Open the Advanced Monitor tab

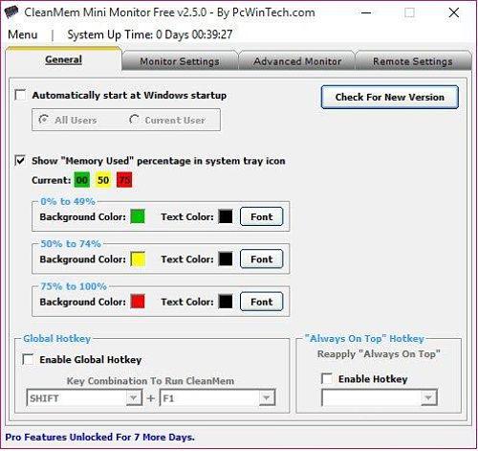tap(297, 61)
